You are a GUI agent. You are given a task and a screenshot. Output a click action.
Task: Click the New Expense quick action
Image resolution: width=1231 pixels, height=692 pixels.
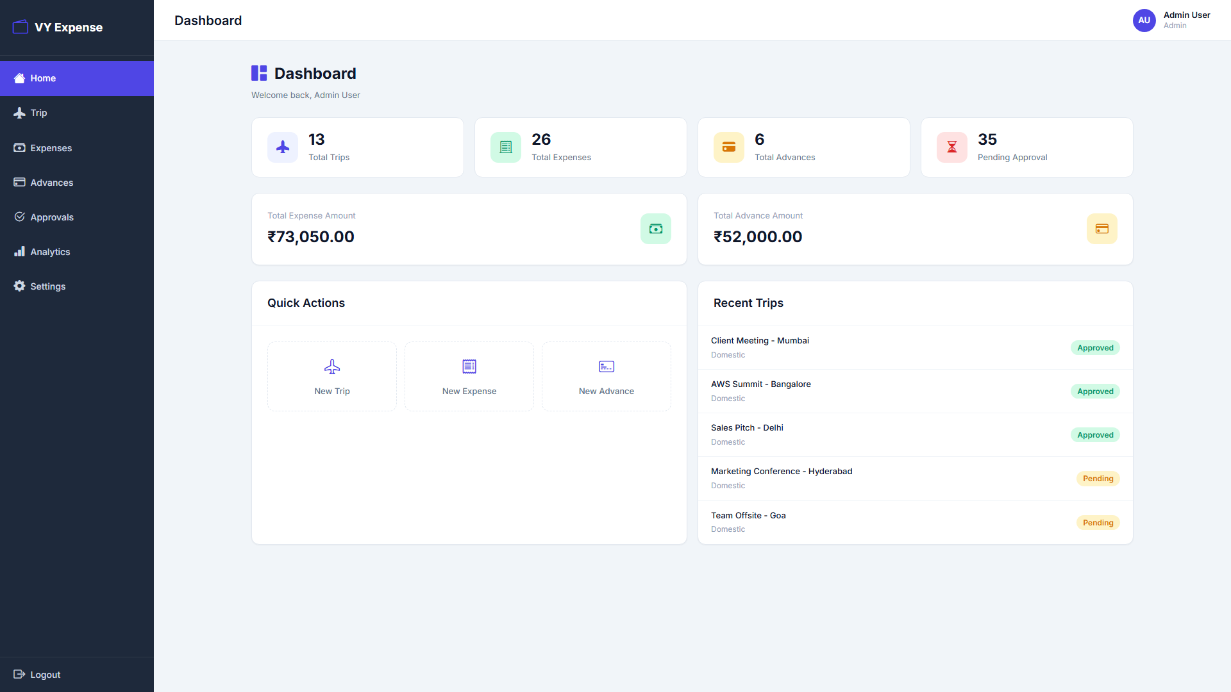(x=469, y=376)
